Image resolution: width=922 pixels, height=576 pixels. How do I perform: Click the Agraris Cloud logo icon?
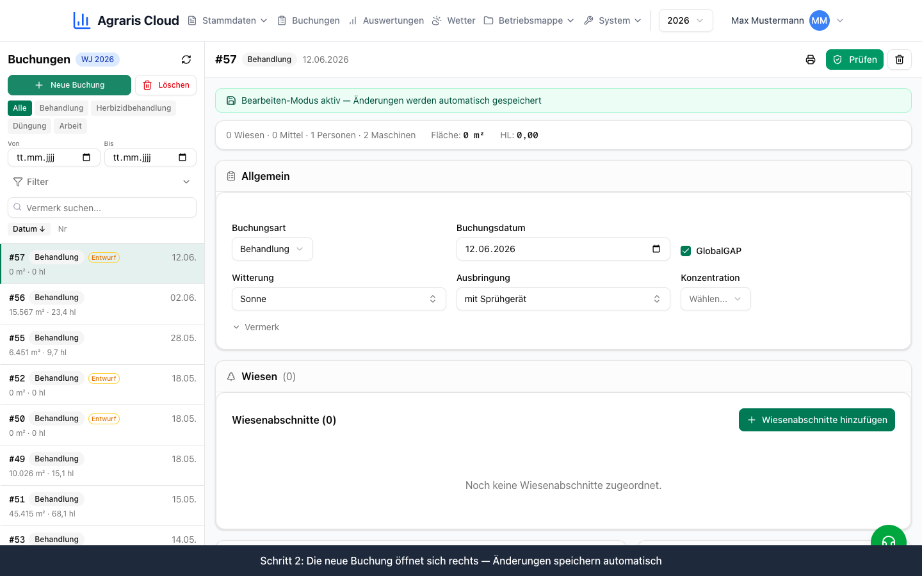coord(81,20)
